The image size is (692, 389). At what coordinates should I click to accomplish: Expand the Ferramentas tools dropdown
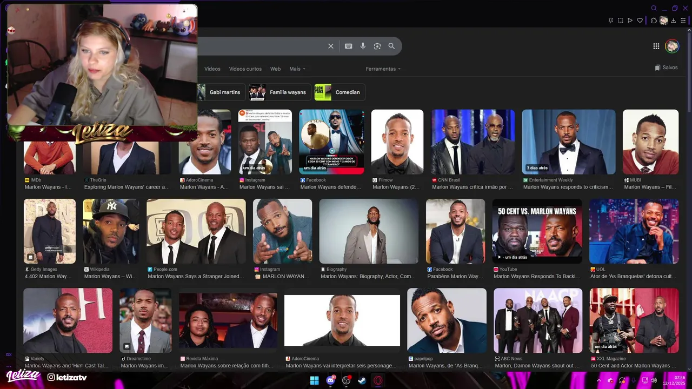[x=383, y=69]
